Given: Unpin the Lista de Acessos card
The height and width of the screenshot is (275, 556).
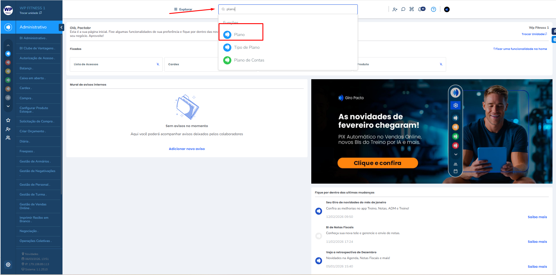Looking at the screenshot, I should coord(158,64).
